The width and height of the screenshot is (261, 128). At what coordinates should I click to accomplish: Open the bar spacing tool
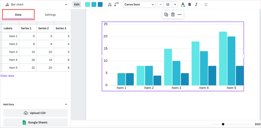(x=110, y=5)
